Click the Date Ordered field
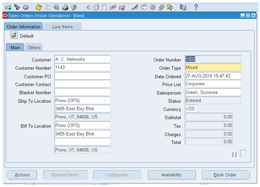The height and width of the screenshot is (187, 260). pyautogui.click(x=213, y=76)
